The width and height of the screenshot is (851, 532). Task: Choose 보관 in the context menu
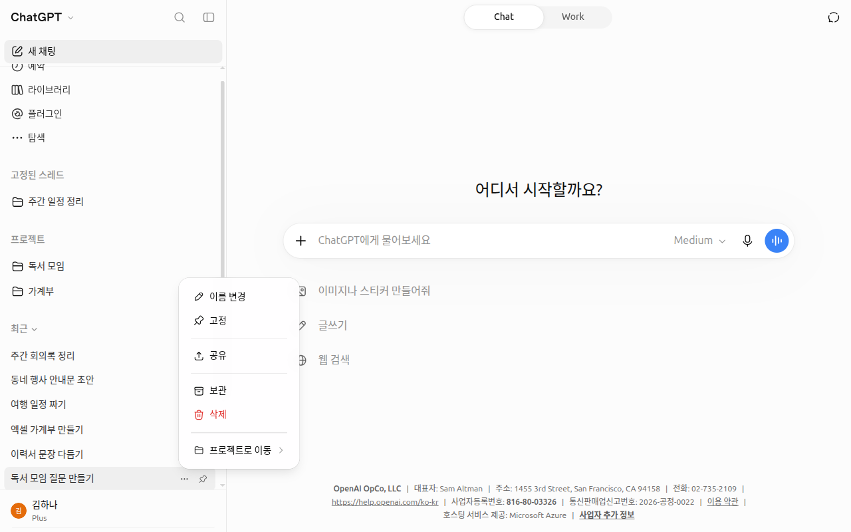click(239, 390)
